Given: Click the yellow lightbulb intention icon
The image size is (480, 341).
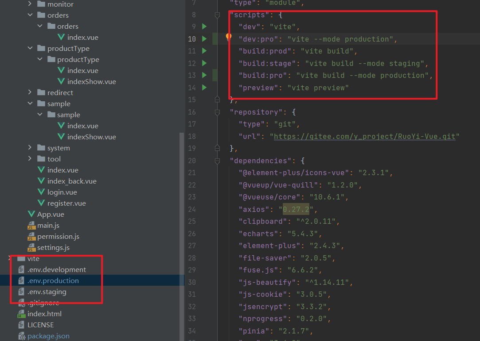Looking at the screenshot, I should [x=228, y=37].
